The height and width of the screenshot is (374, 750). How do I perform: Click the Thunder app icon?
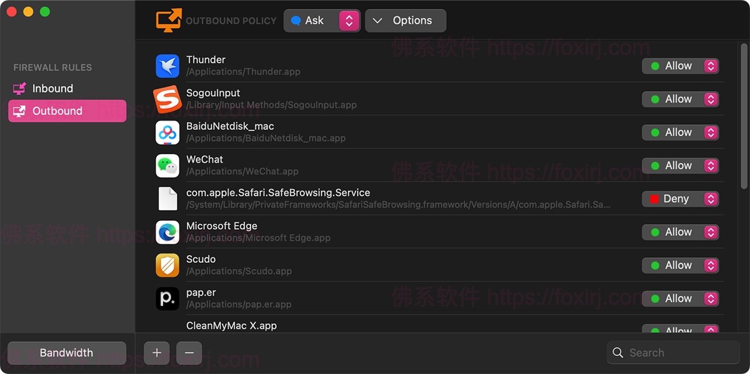click(167, 66)
